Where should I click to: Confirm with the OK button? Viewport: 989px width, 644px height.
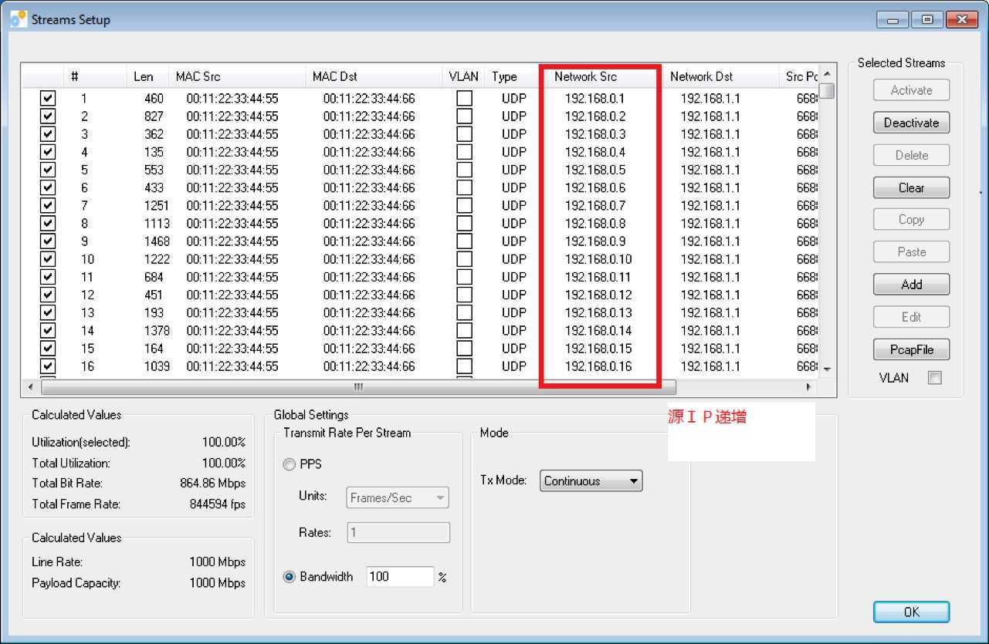click(x=911, y=612)
